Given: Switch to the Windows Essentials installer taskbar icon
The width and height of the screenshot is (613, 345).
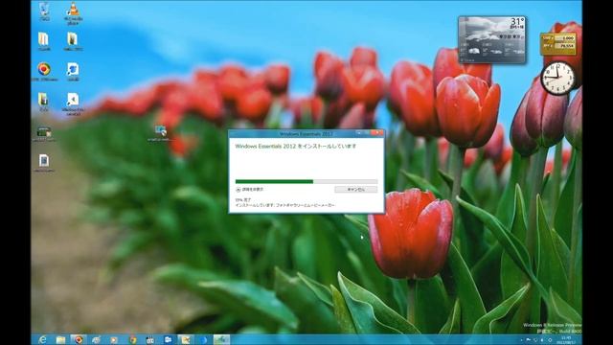Looking at the screenshot, I should [221, 339].
